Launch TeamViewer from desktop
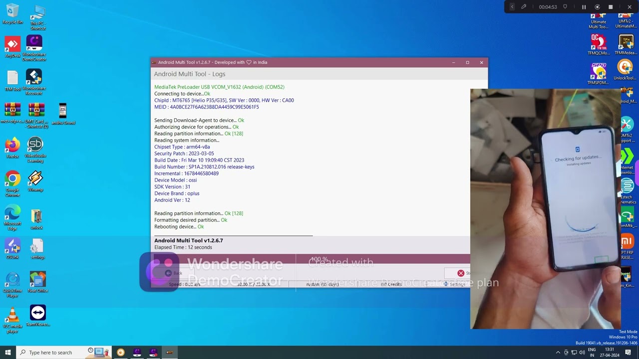Screen dimensions: 639x359 pos(37,313)
